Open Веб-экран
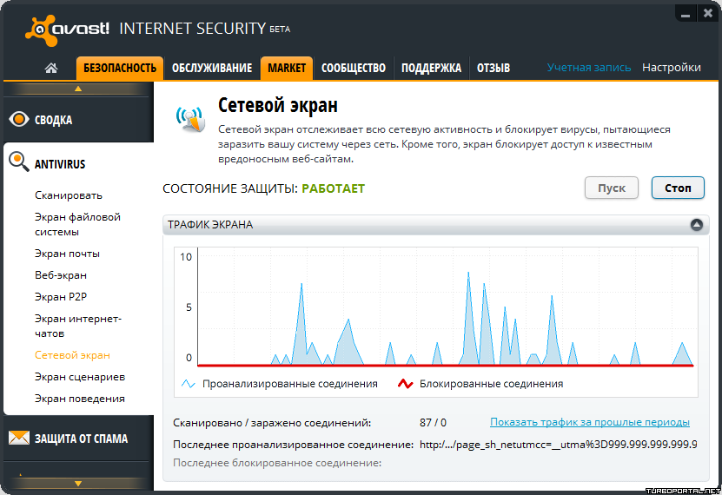This screenshot has height=495, width=722. point(61,275)
